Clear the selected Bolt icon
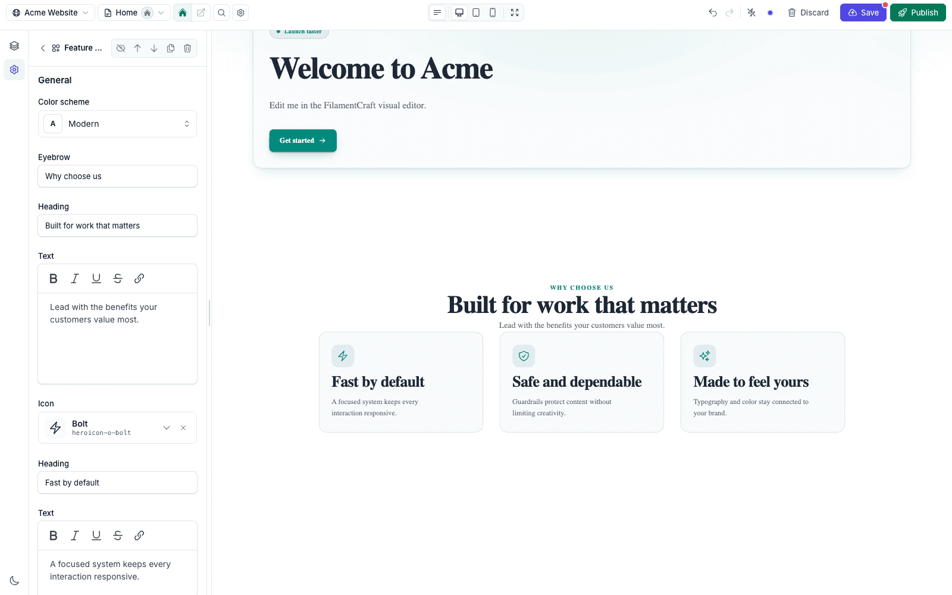The height and width of the screenshot is (595, 952). coord(183,428)
